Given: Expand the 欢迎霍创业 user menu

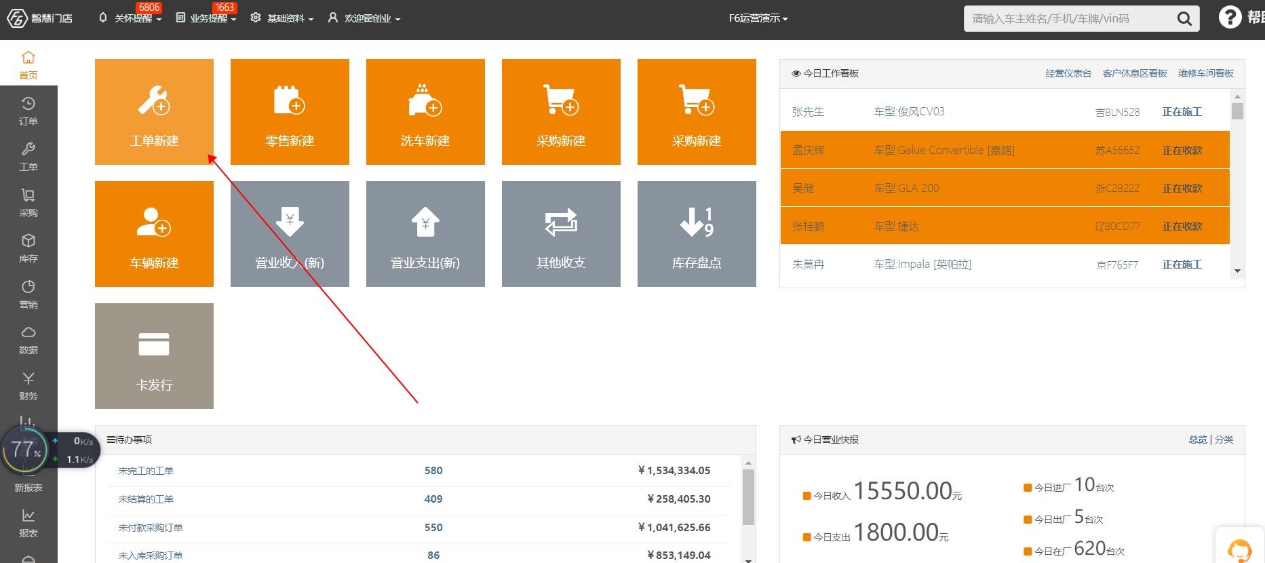Looking at the screenshot, I should pyautogui.click(x=364, y=18).
